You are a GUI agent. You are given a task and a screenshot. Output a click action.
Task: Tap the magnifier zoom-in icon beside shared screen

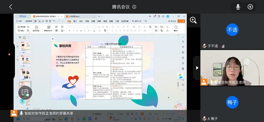(x=193, y=20)
